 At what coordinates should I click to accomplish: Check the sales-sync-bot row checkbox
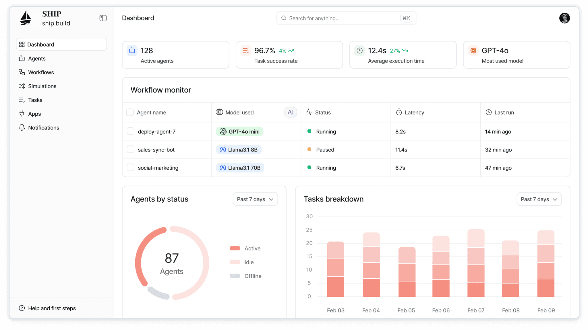click(130, 150)
